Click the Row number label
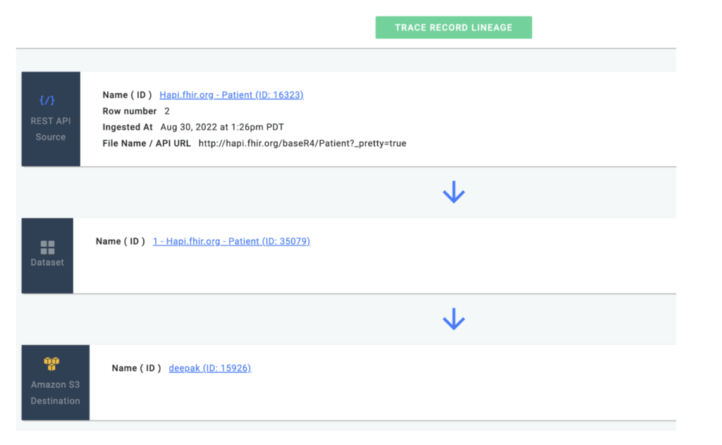This screenshot has width=722, height=445. 130,111
